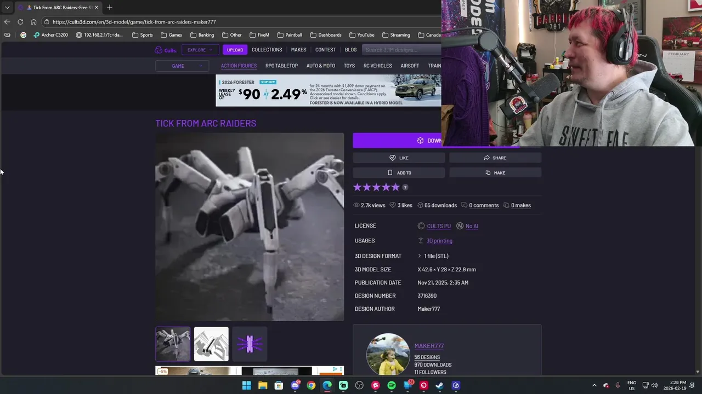Open the 3D printing usage link

tap(439, 241)
